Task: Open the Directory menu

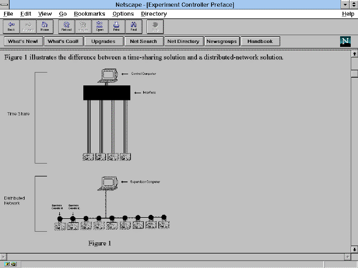Action: (x=154, y=14)
